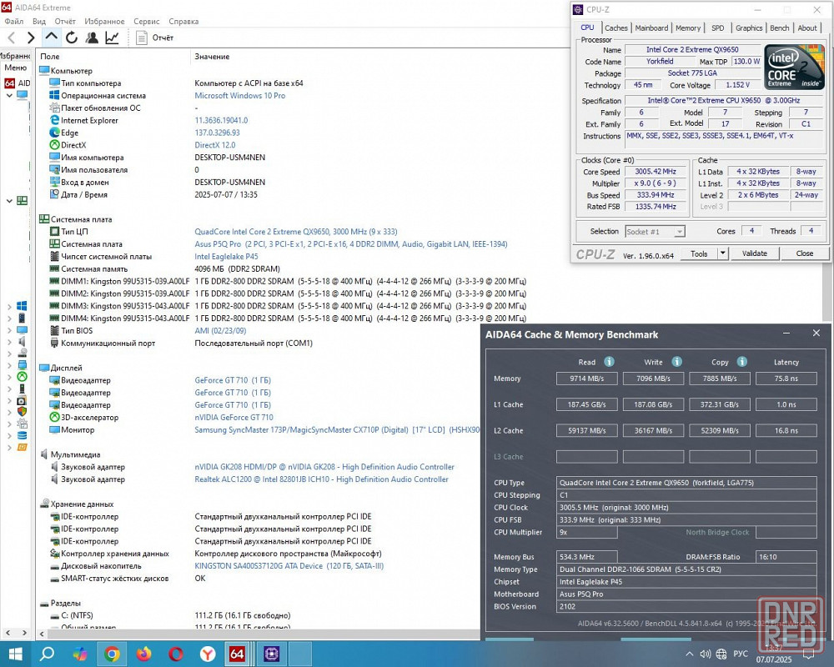Open the graph chart icon in the AIDA64 toolbar
The height and width of the screenshot is (667, 834).
112,38
